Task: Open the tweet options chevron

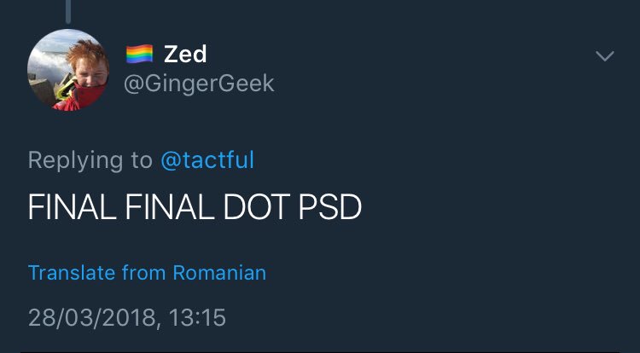Action: (x=604, y=55)
